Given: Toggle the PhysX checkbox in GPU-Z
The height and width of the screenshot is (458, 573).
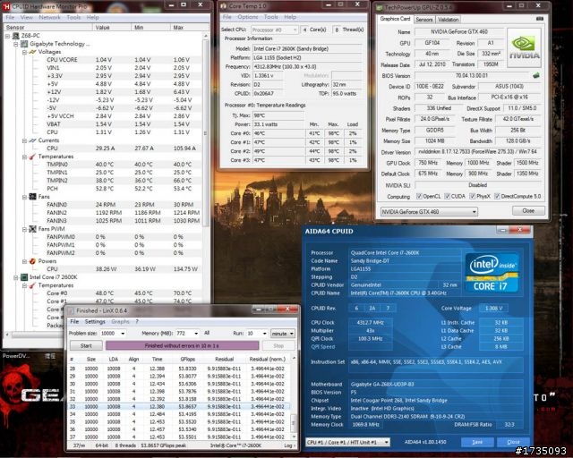Looking at the screenshot, I should pos(472,196).
